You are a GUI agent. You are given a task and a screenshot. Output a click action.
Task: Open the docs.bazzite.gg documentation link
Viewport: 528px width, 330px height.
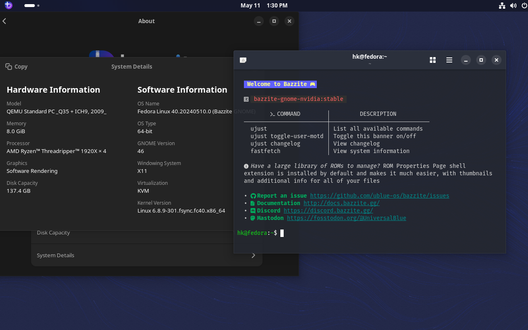[341, 203]
